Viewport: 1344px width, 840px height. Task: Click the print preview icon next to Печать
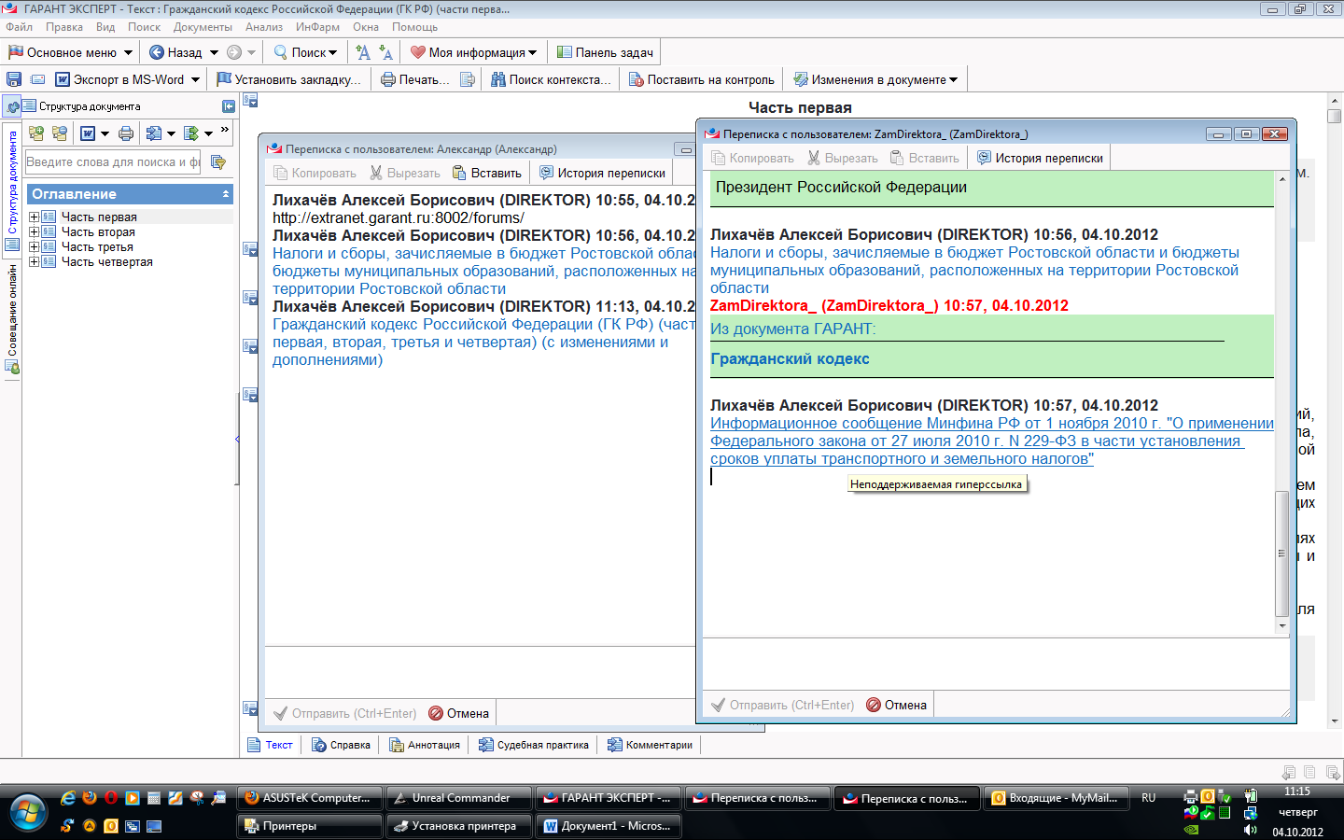pos(468,79)
